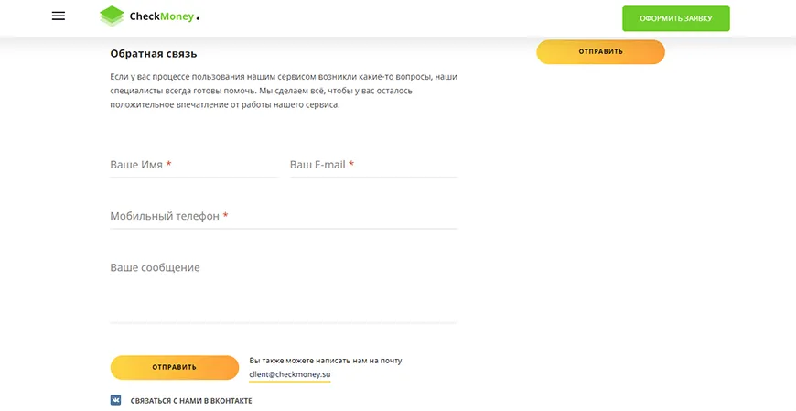The image size is (796, 411).
Task: Open the client@checkmoney.su email link
Action: (x=290, y=375)
